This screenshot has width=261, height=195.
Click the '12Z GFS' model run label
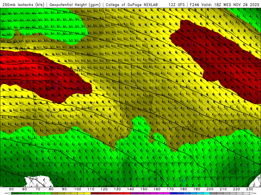177,5
